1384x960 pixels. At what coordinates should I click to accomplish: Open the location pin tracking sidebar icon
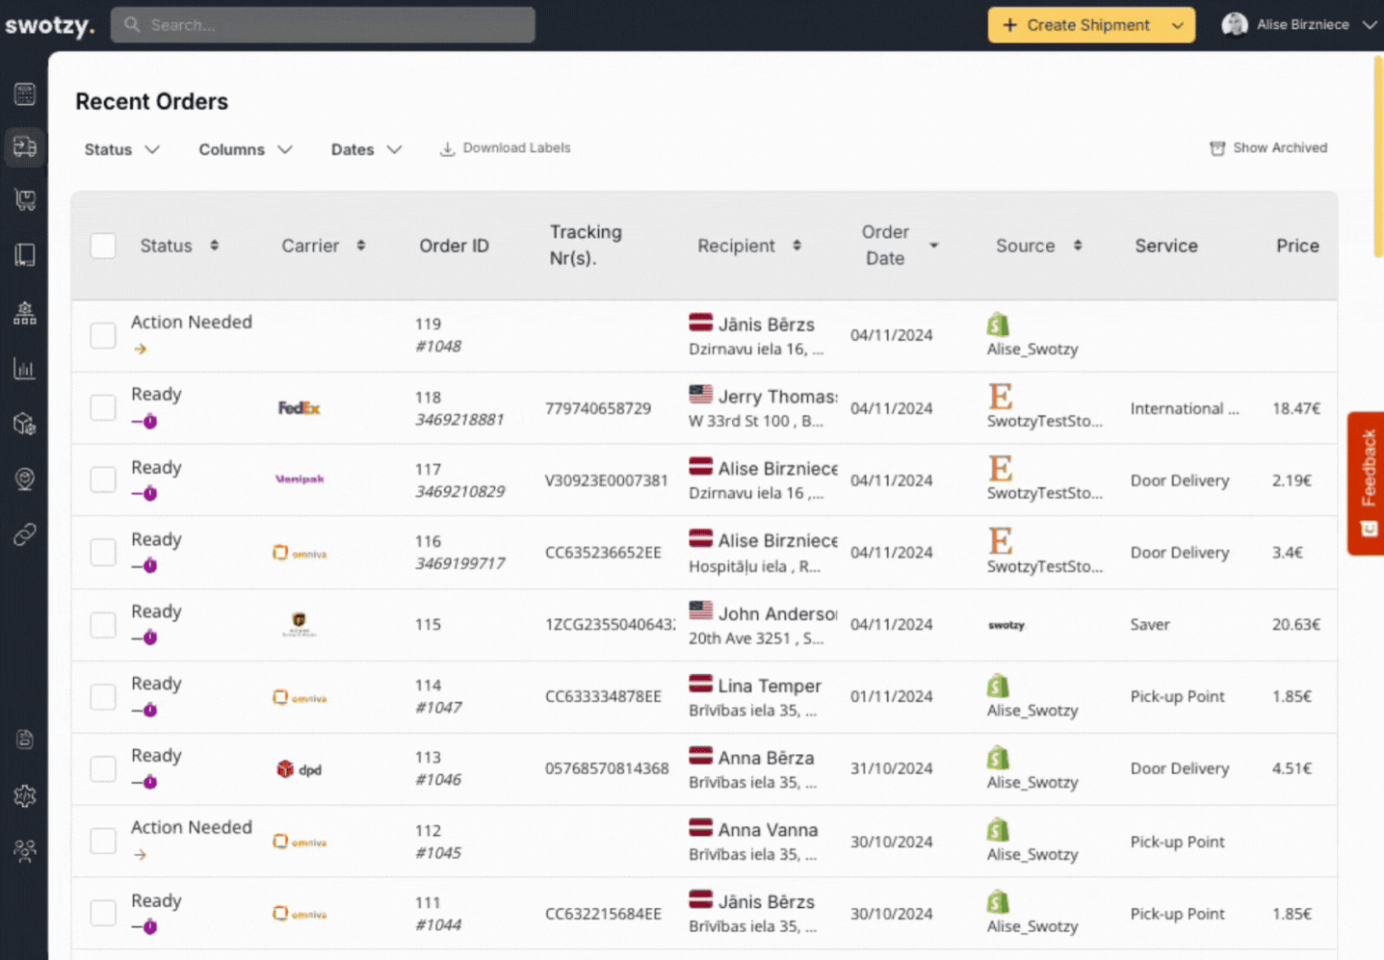25,479
